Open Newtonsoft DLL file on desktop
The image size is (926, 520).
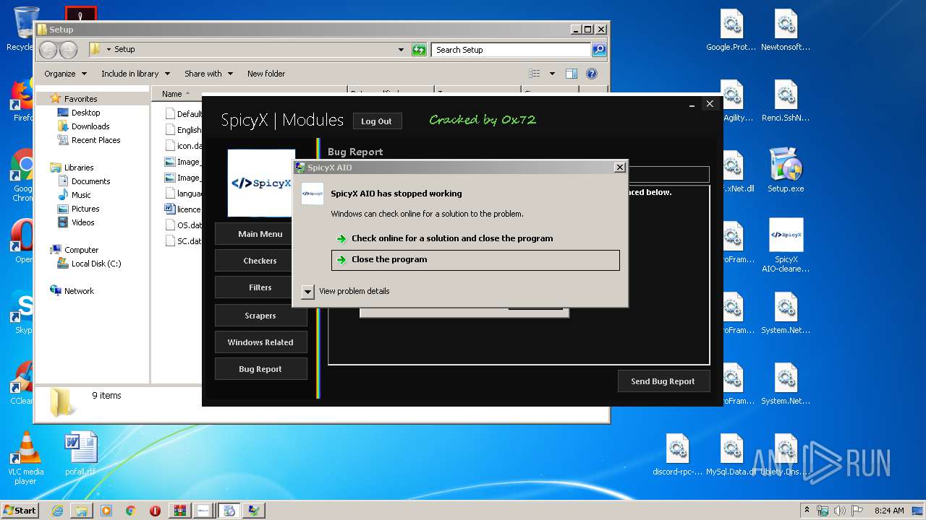(x=786, y=30)
